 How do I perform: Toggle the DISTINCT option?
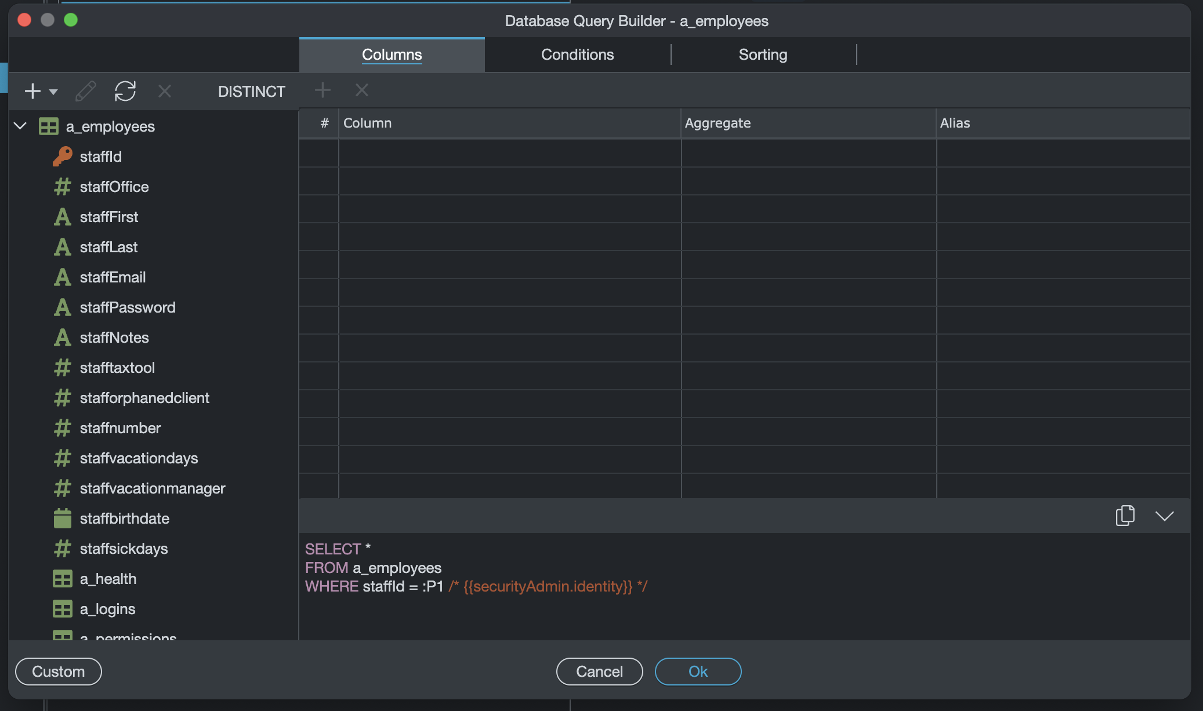point(251,91)
